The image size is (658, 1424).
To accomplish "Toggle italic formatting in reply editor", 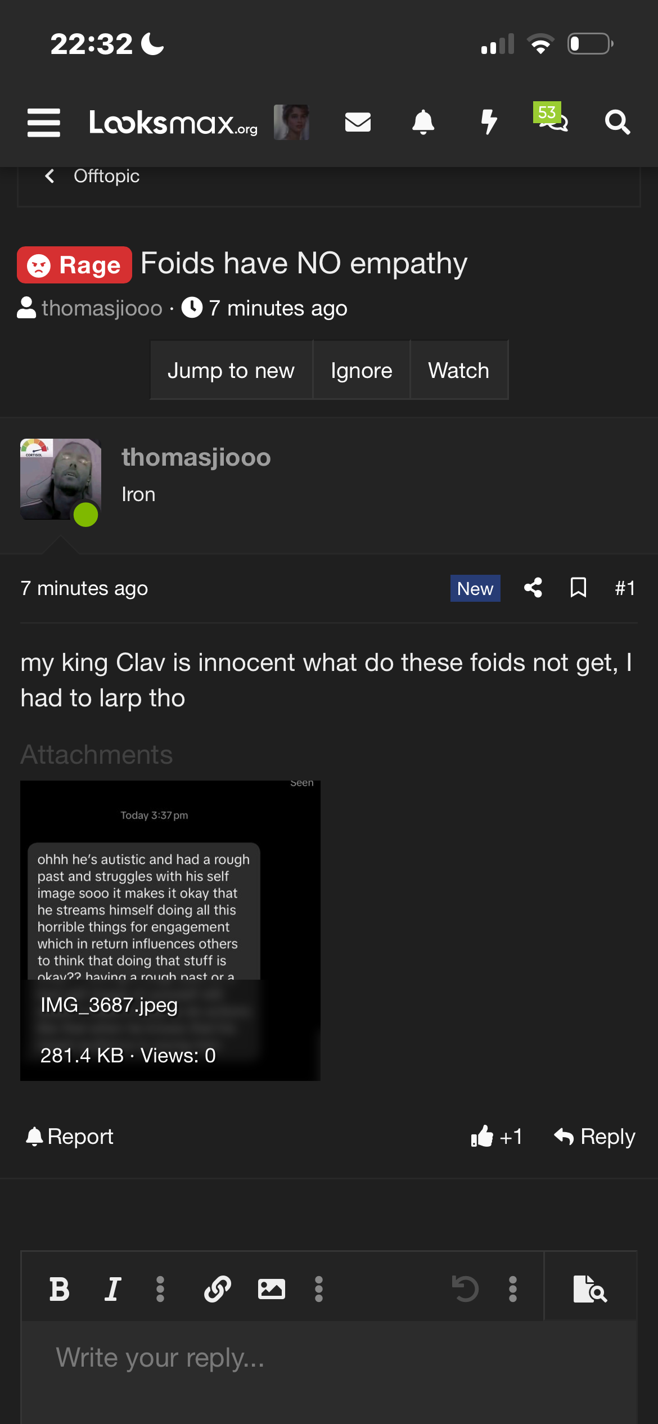I will [x=112, y=1289].
